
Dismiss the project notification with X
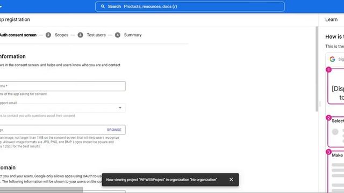231,180
